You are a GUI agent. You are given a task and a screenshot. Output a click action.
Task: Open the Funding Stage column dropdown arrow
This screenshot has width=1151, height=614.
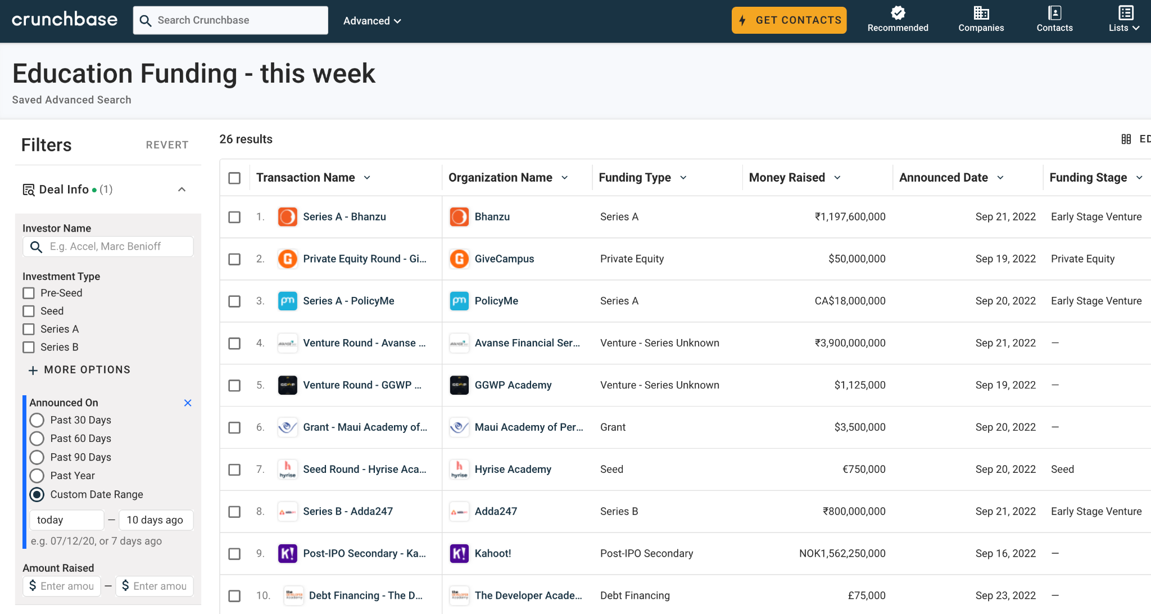[x=1139, y=178]
